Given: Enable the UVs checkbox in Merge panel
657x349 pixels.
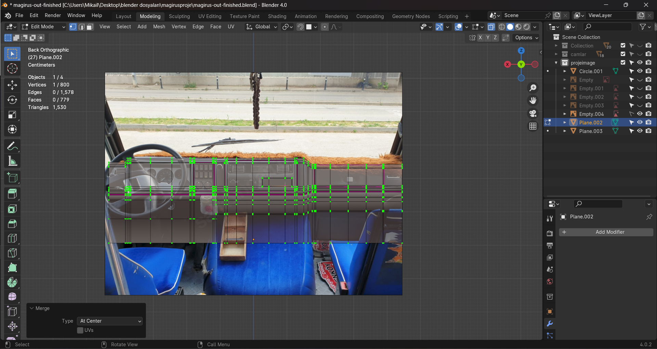Looking at the screenshot, I should 80,330.
